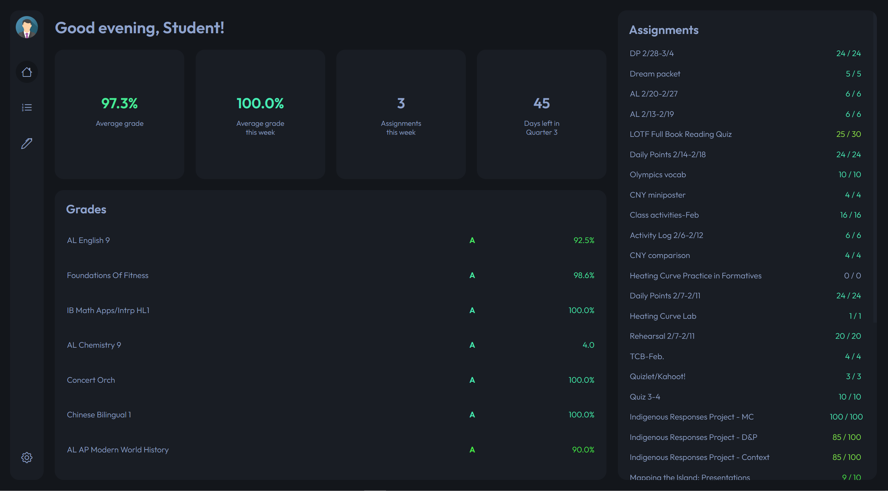Click the A letter grade for Chinese Bilingual 1
This screenshot has width=888, height=491.
pyautogui.click(x=472, y=415)
